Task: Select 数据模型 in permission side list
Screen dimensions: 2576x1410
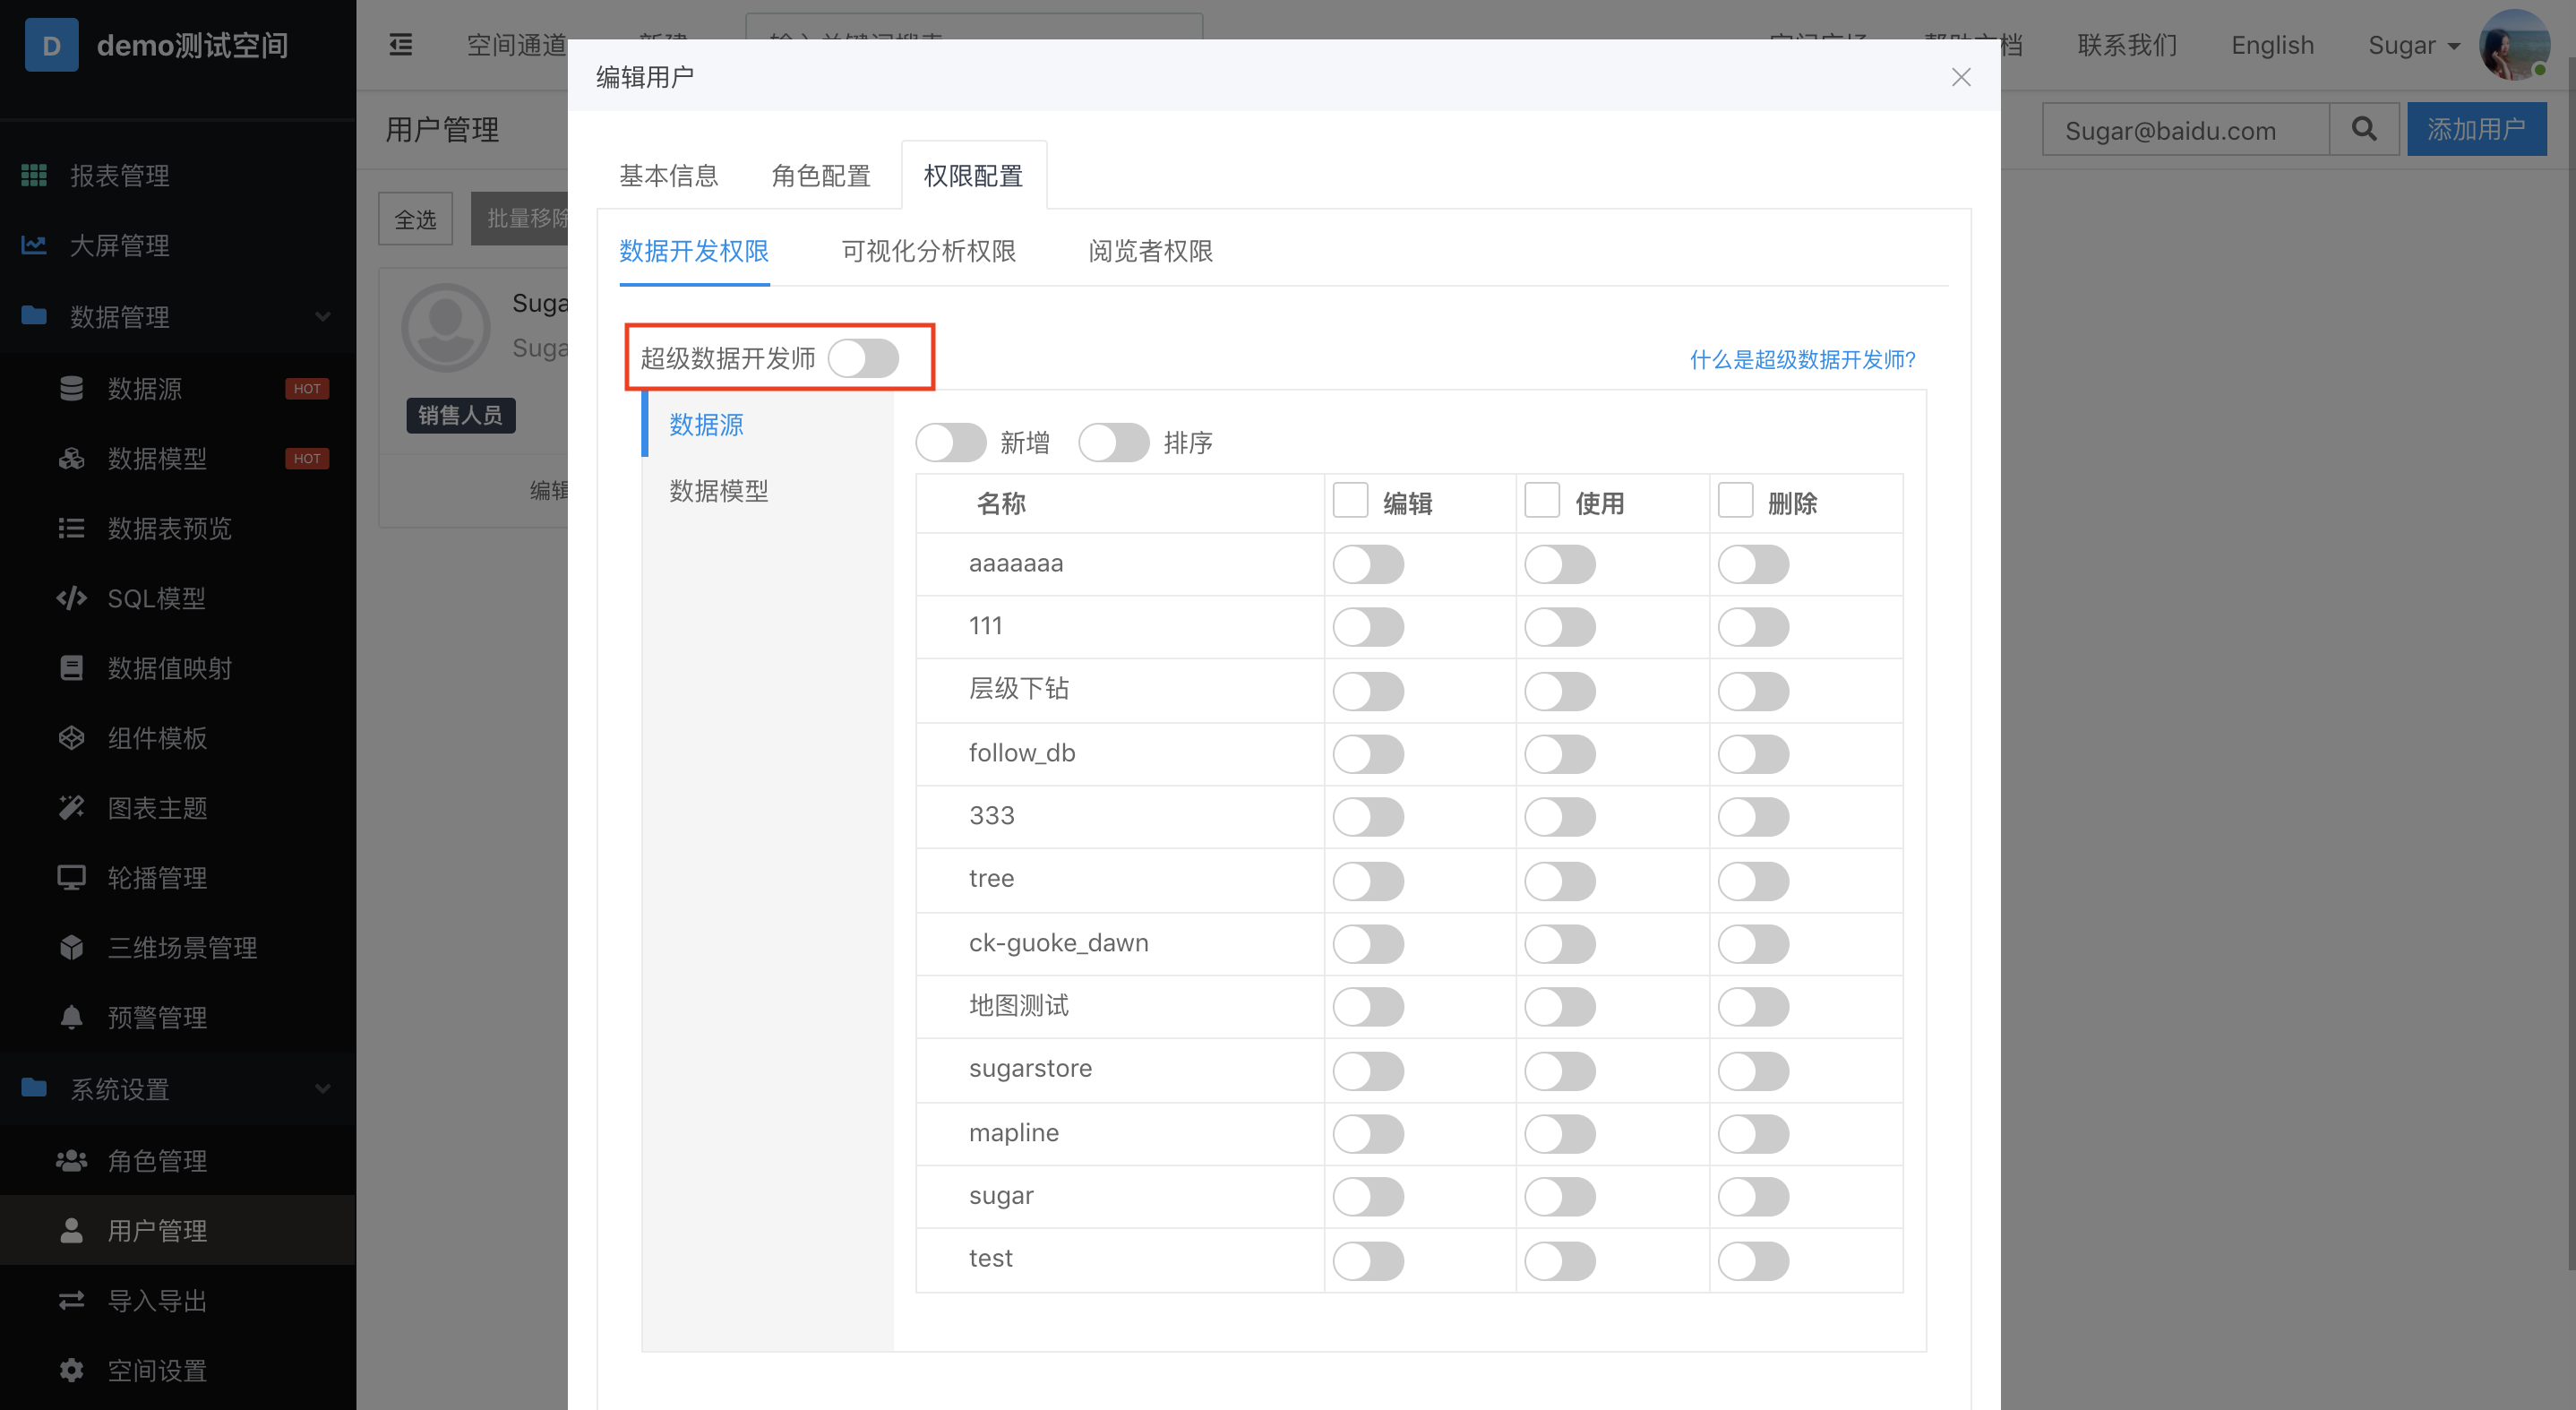Action: (x=718, y=491)
